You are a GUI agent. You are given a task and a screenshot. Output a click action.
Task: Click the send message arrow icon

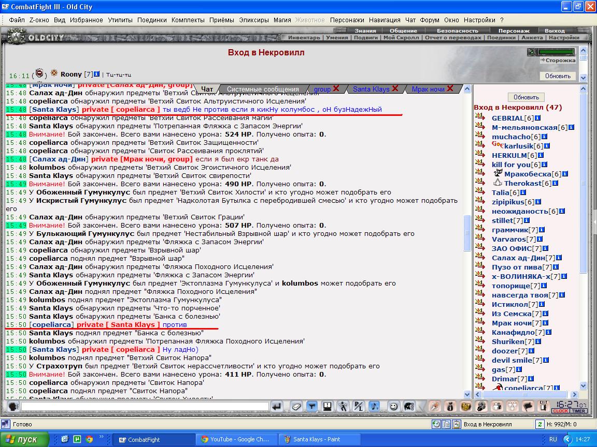[x=277, y=407]
